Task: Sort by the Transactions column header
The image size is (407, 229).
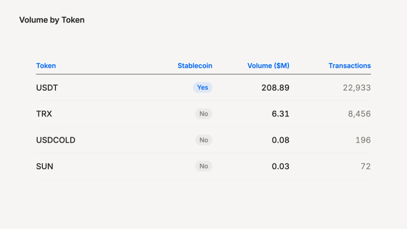Action: coord(350,66)
